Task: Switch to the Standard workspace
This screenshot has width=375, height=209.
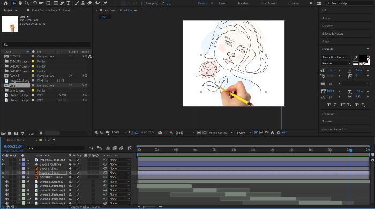Action: [243, 3]
